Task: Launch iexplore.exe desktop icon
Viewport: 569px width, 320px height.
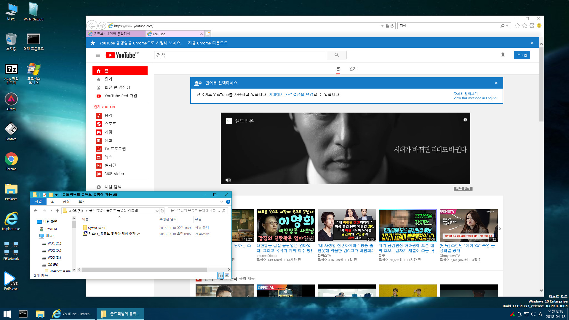Action: click(x=11, y=221)
